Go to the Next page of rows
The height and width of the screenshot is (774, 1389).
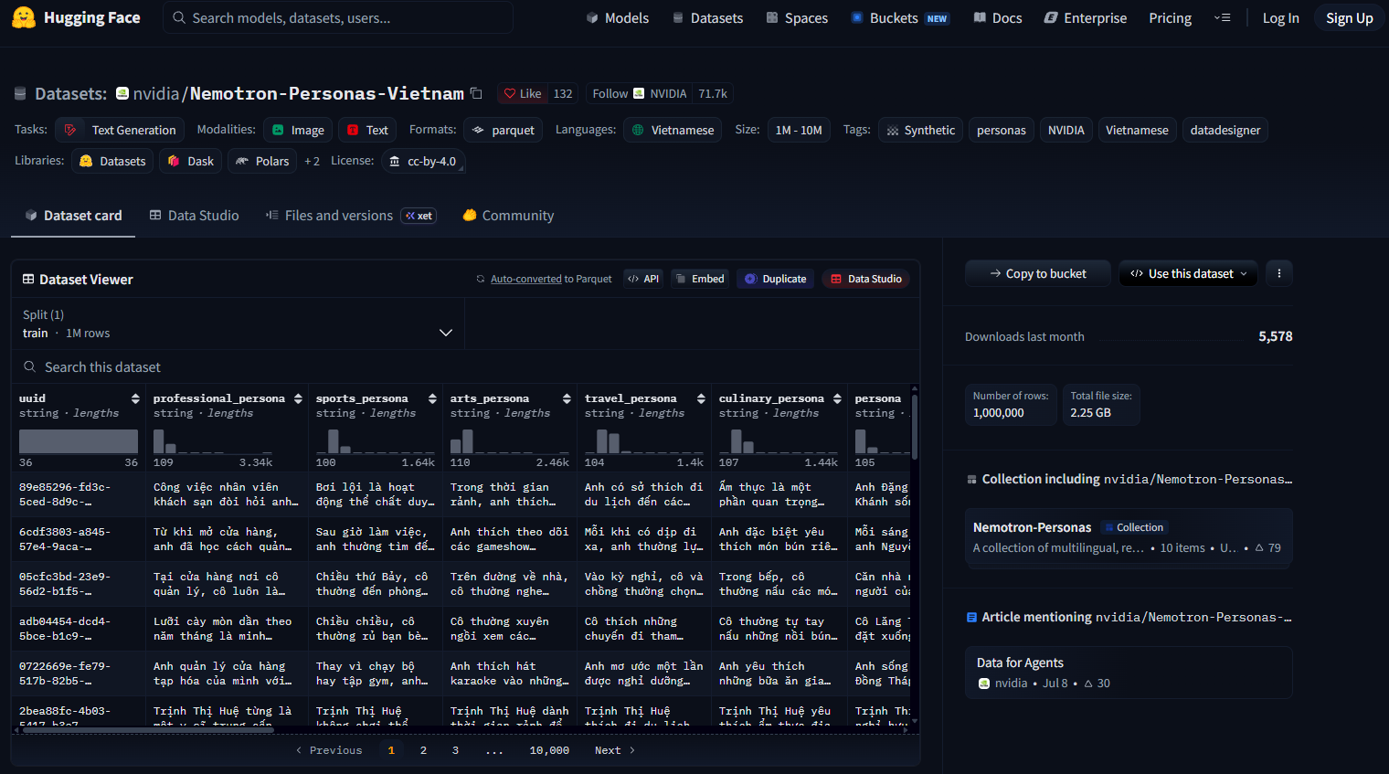pos(614,750)
